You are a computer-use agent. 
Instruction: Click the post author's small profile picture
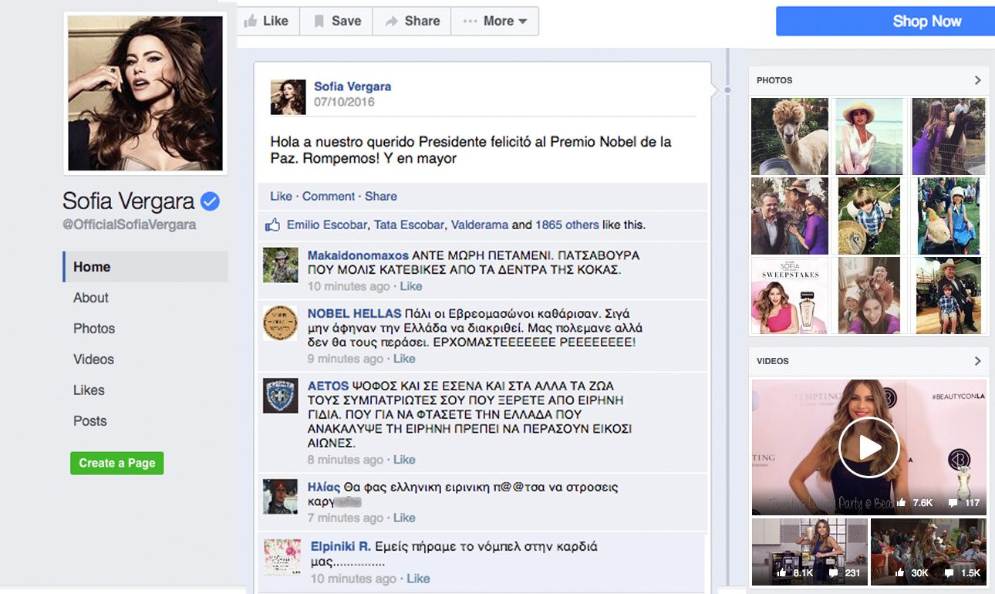coord(288,96)
